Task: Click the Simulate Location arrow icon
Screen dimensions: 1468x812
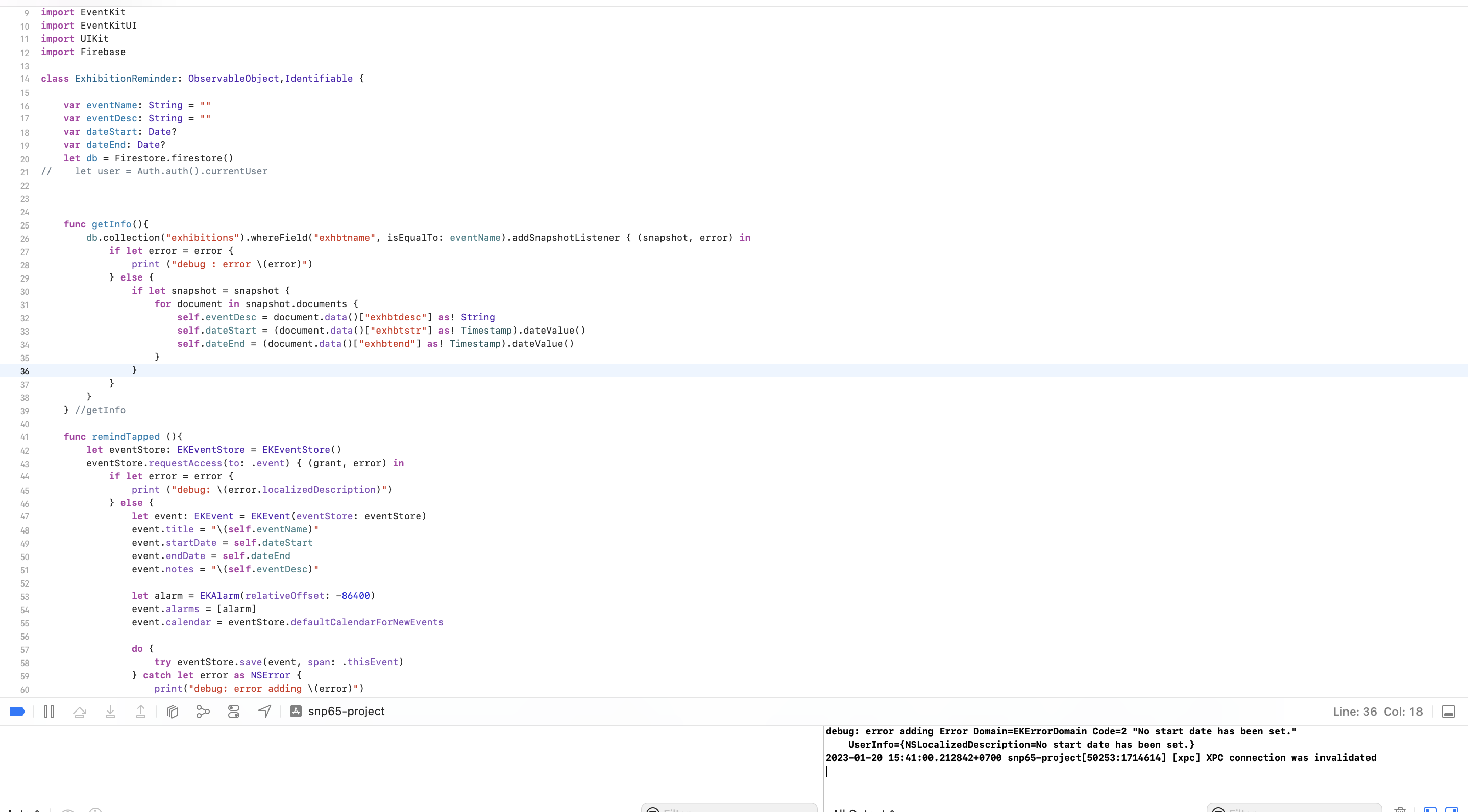Action: 264,711
